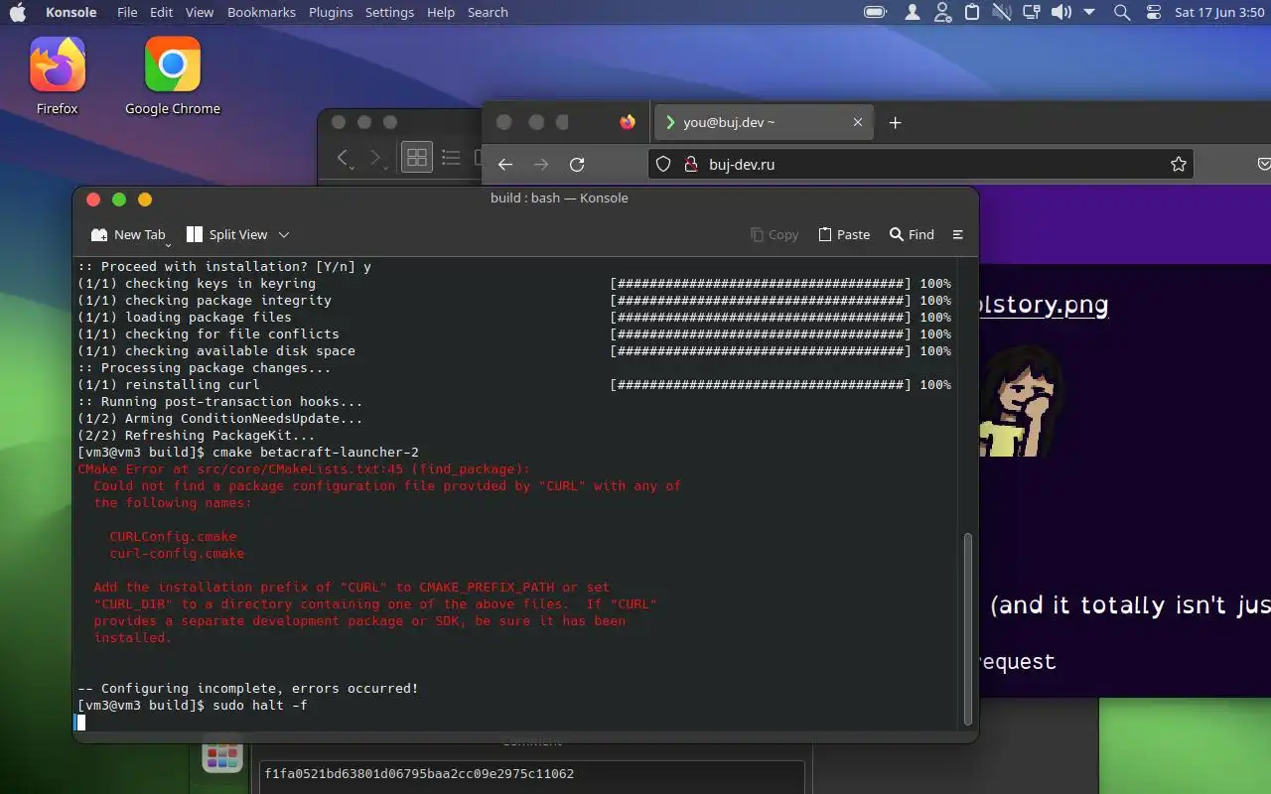Click Paste in Konsole toolbar

click(x=844, y=234)
